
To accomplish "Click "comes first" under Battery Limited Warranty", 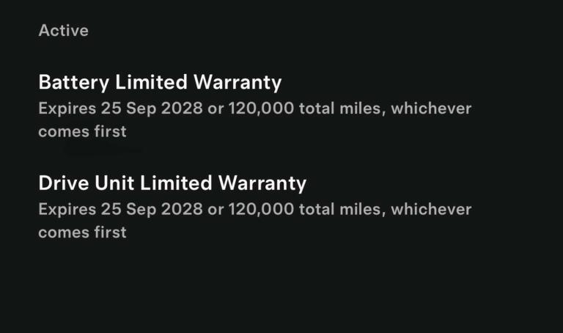I will point(82,132).
